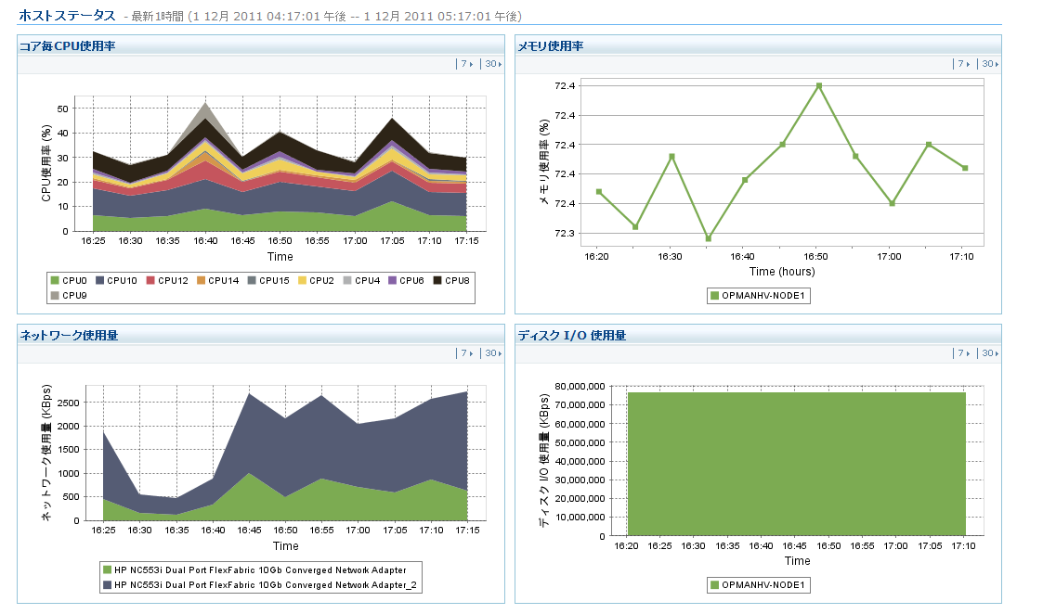Viewport: 1043px width, 614px height.
Task: Click the CPU9 gray legend entry
Action: [69, 295]
